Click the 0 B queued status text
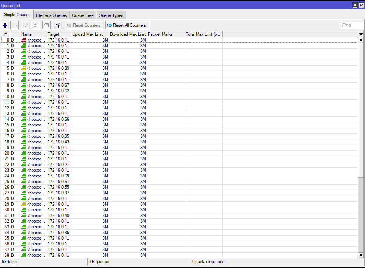This screenshot has height=268, width=365. click(99, 262)
